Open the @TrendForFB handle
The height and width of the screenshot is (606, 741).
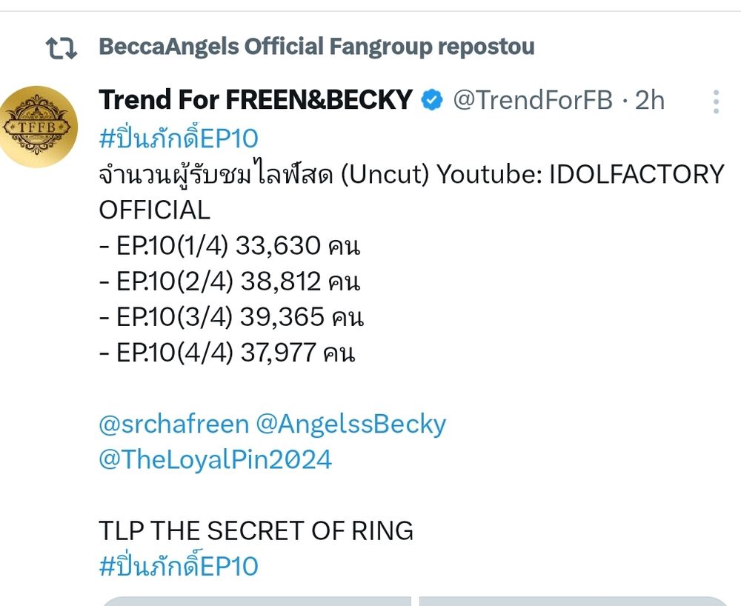532,100
